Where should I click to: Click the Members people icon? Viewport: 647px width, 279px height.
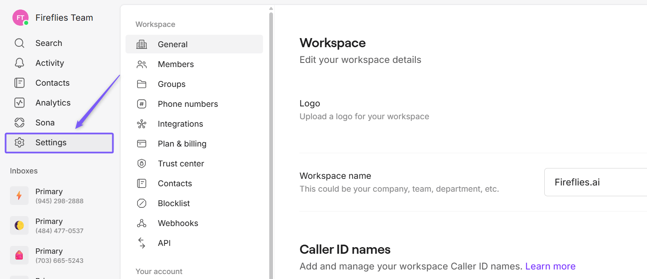[142, 64]
